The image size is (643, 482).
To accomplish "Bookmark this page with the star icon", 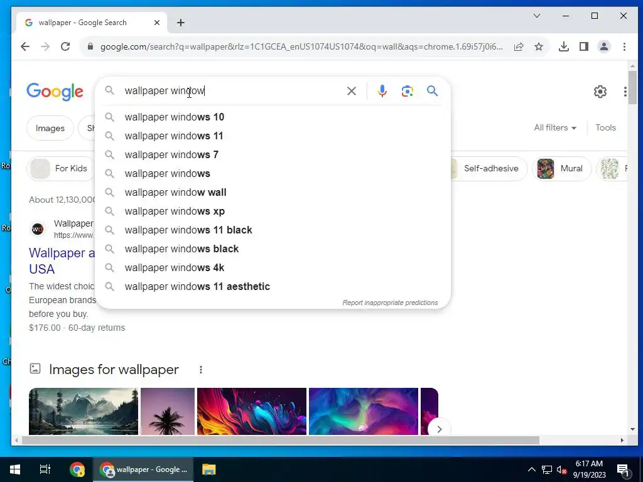I will pyautogui.click(x=539, y=46).
